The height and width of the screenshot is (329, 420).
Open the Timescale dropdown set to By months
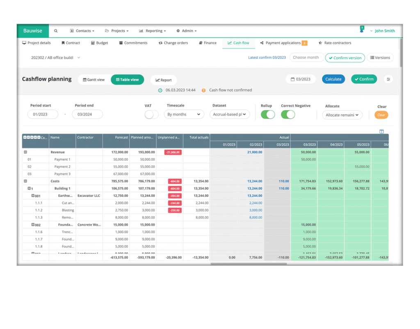[x=184, y=114]
